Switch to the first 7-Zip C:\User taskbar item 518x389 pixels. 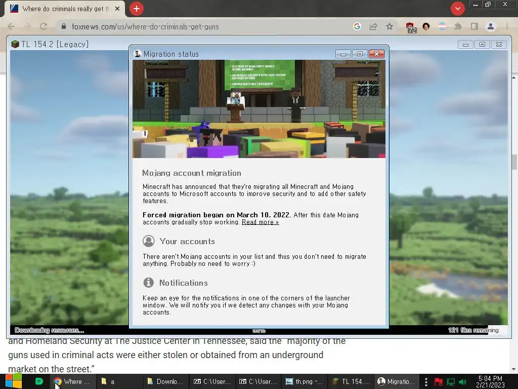click(212, 381)
